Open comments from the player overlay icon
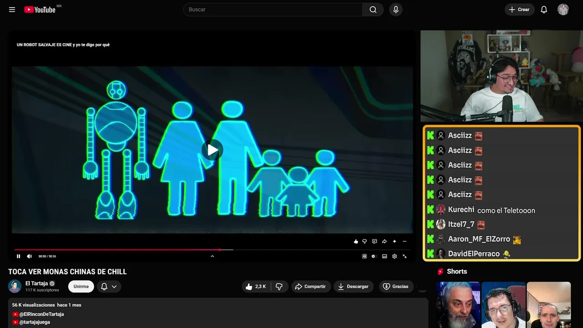This screenshot has width=583, height=328. pyautogui.click(x=374, y=241)
